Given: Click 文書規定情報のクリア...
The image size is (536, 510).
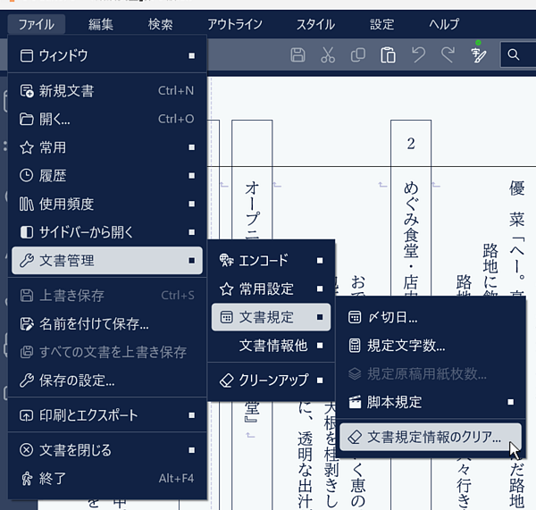Looking at the screenshot, I should click(x=431, y=437).
